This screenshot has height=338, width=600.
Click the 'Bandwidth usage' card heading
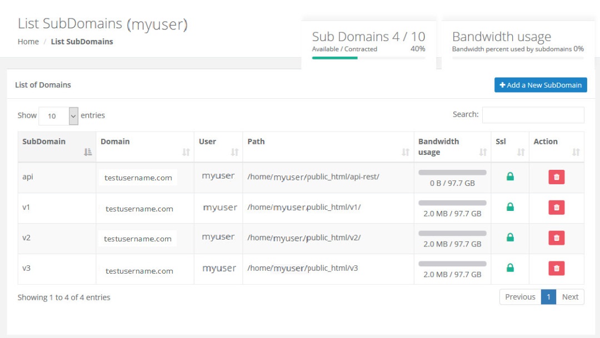(x=502, y=37)
